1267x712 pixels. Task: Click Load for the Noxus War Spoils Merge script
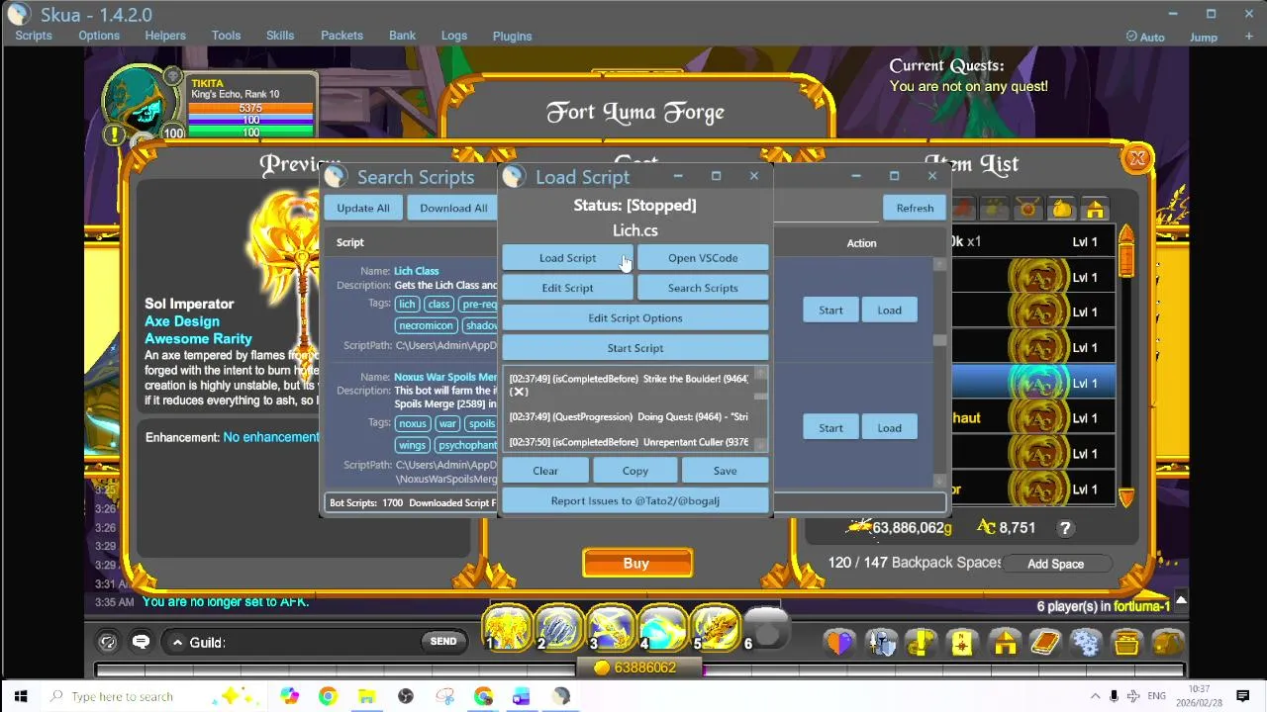click(x=889, y=428)
